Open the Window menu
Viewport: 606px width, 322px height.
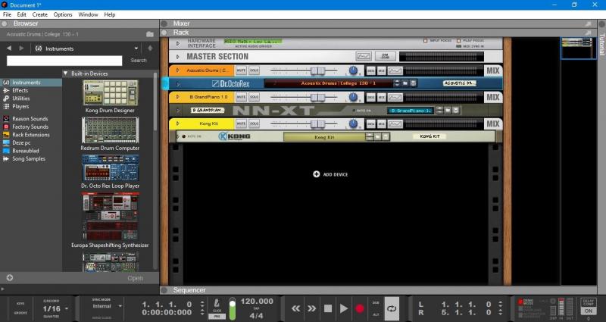(x=88, y=14)
